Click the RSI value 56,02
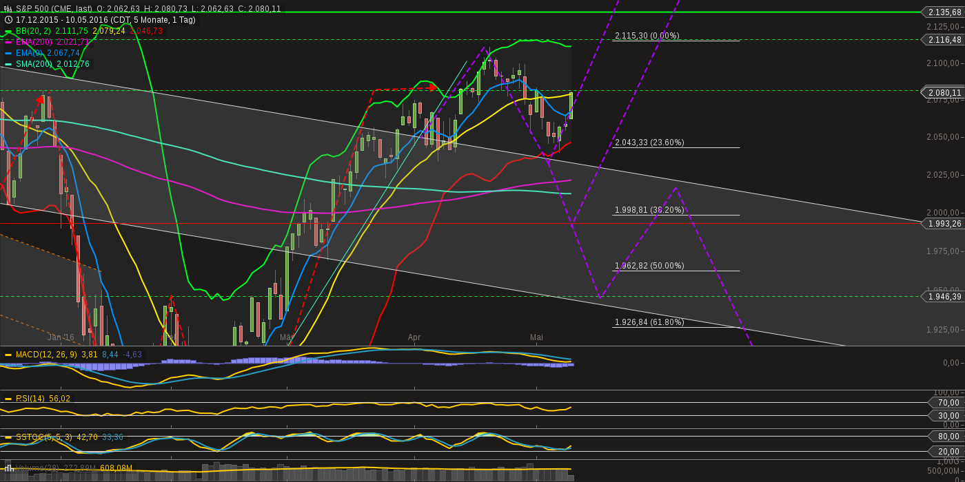965x482 pixels. (x=59, y=399)
